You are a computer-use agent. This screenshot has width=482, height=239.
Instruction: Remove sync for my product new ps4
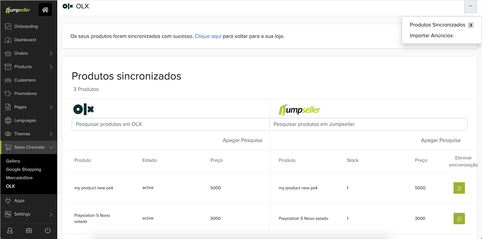pos(459,188)
